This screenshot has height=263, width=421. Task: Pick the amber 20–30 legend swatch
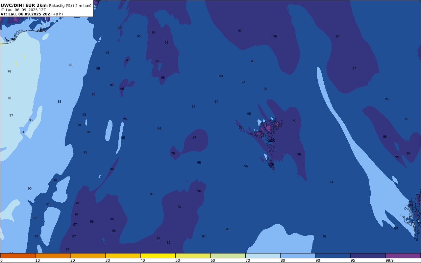88,255
